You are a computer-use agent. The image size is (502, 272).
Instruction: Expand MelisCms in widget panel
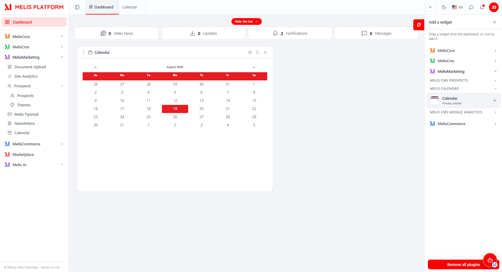coord(463,61)
